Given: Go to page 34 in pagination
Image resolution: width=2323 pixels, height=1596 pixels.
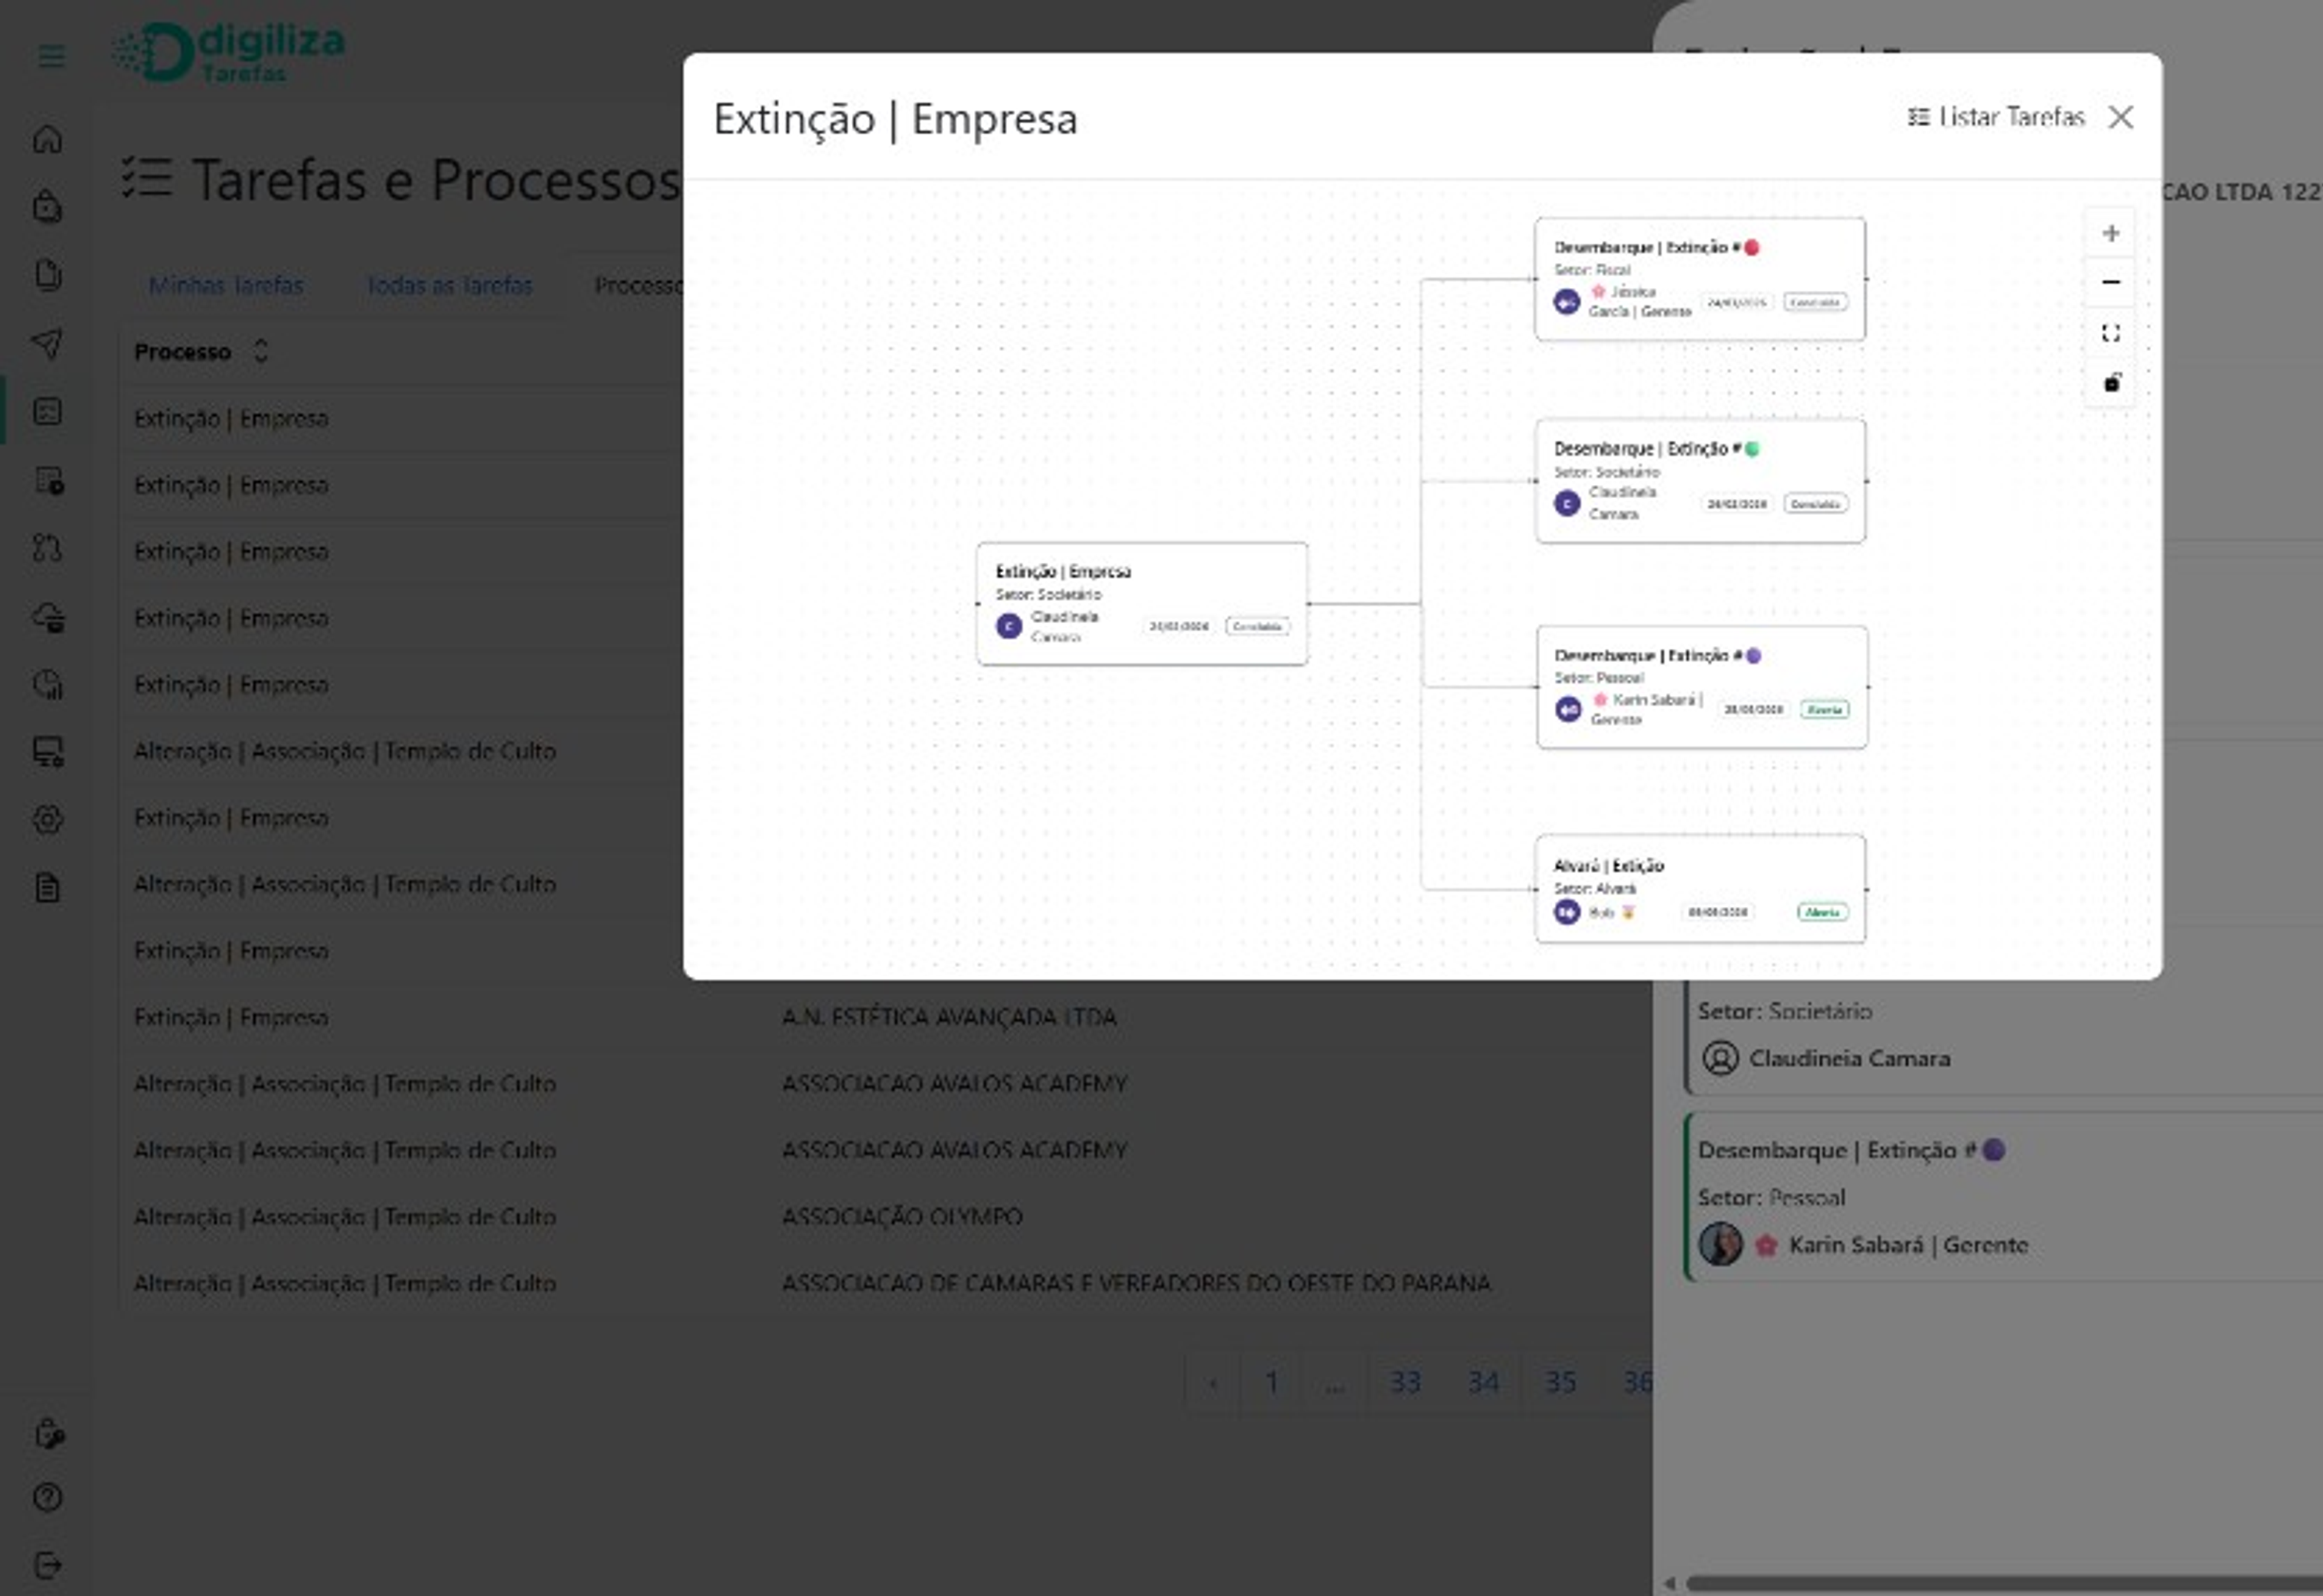Looking at the screenshot, I should [1483, 1383].
